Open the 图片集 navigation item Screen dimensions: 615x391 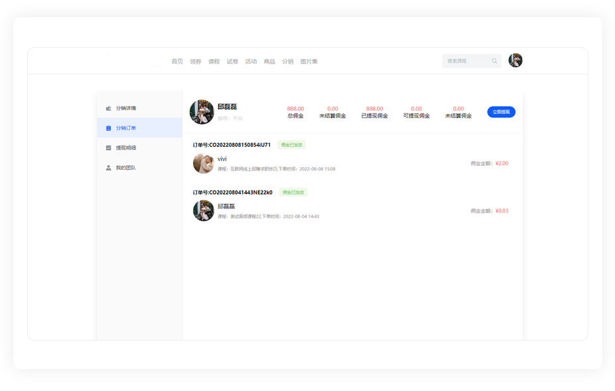[309, 62]
